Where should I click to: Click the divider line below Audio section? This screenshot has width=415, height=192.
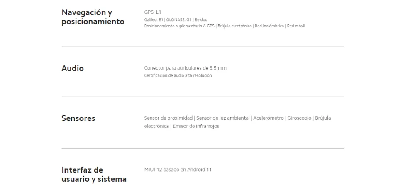click(203, 96)
